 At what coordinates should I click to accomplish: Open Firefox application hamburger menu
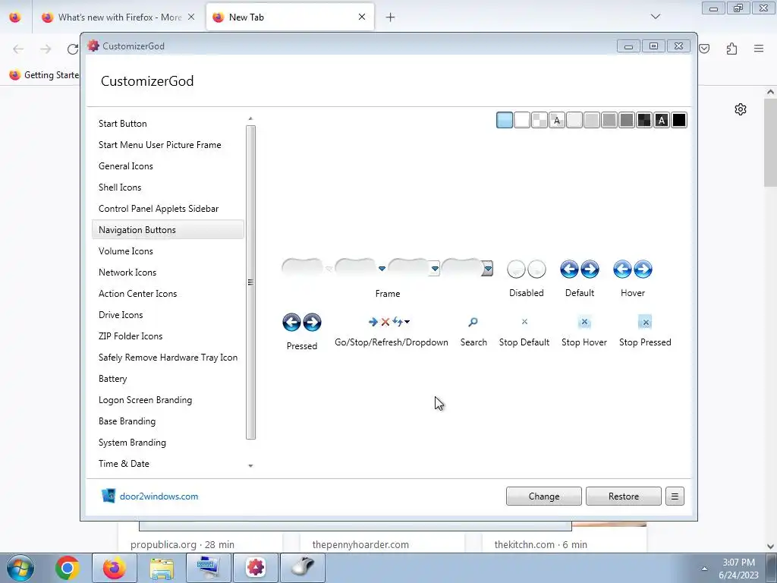(x=759, y=49)
